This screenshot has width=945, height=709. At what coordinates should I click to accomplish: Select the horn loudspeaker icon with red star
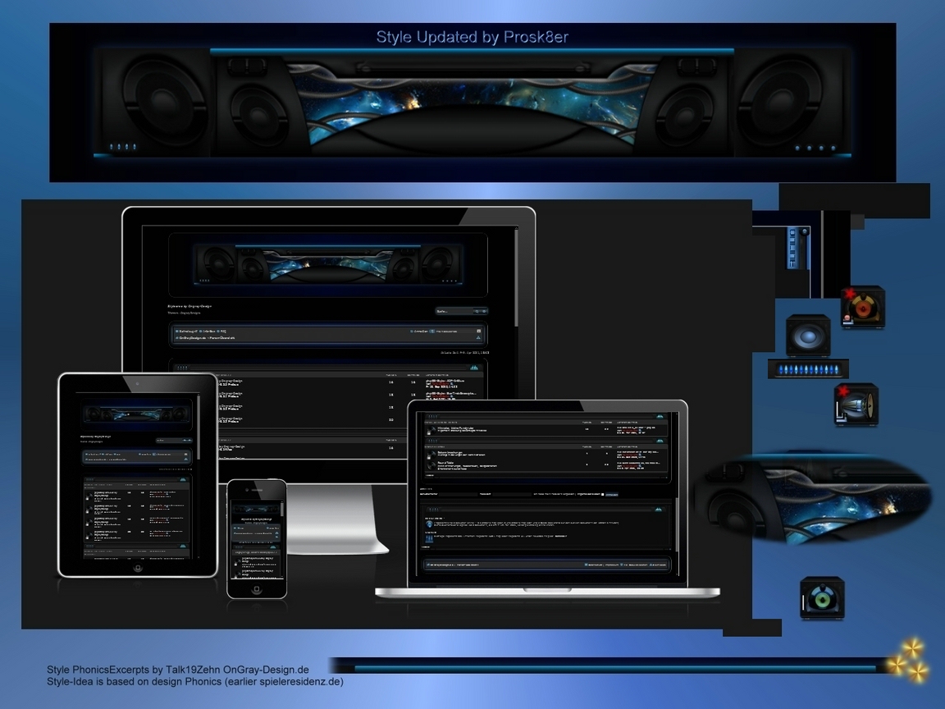(856, 405)
